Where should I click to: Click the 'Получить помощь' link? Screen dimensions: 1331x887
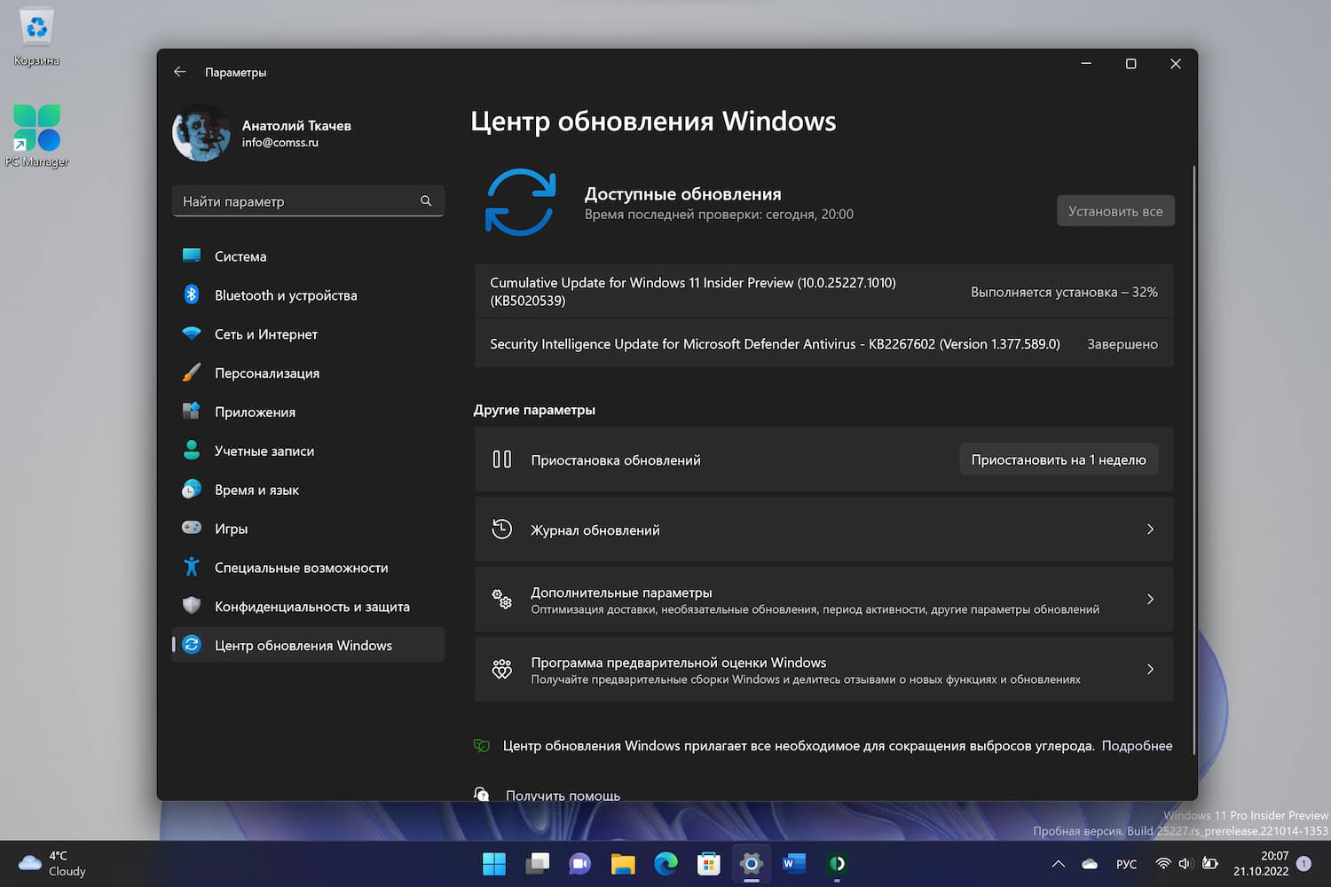tap(563, 796)
